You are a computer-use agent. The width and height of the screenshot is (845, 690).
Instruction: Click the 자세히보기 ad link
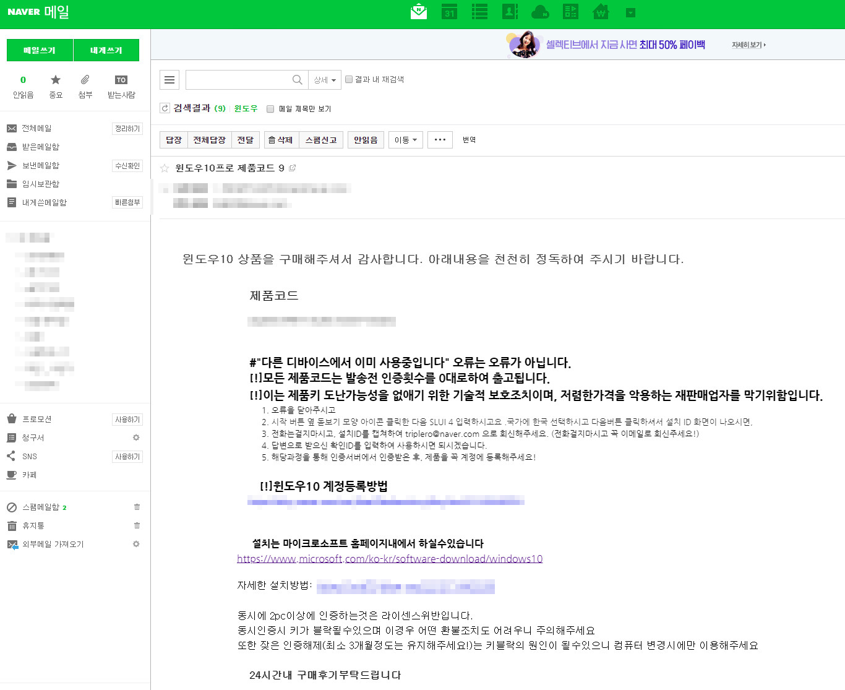pyautogui.click(x=748, y=45)
